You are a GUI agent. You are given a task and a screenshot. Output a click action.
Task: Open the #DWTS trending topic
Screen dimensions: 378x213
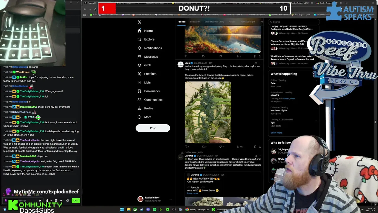pyautogui.click(x=275, y=95)
